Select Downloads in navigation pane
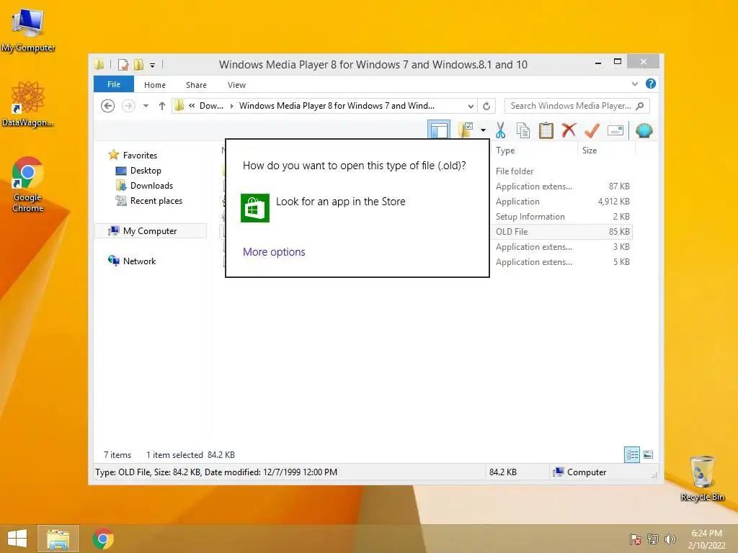Image resolution: width=738 pixels, height=553 pixels. [x=151, y=185]
